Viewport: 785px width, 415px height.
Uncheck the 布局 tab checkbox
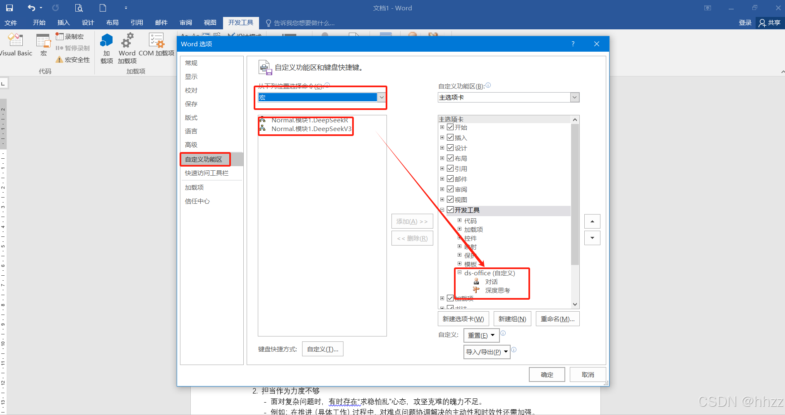pos(450,158)
